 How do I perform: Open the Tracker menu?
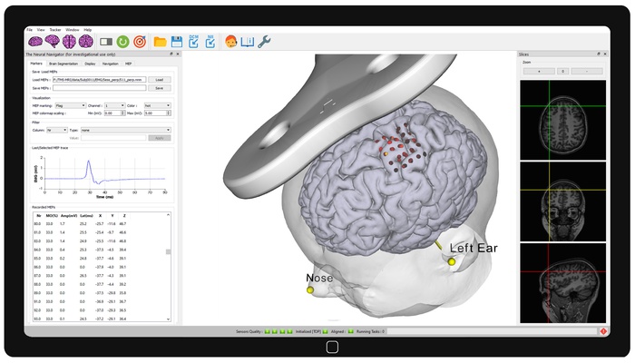[55, 30]
